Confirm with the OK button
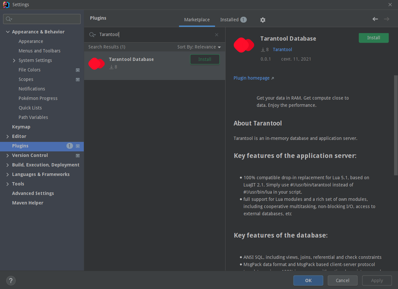The width and height of the screenshot is (398, 289). 308,280
